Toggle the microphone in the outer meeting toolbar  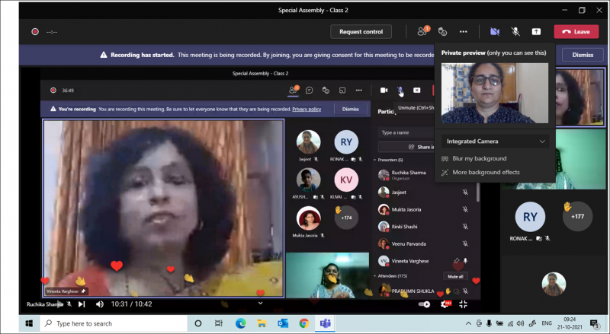[515, 32]
